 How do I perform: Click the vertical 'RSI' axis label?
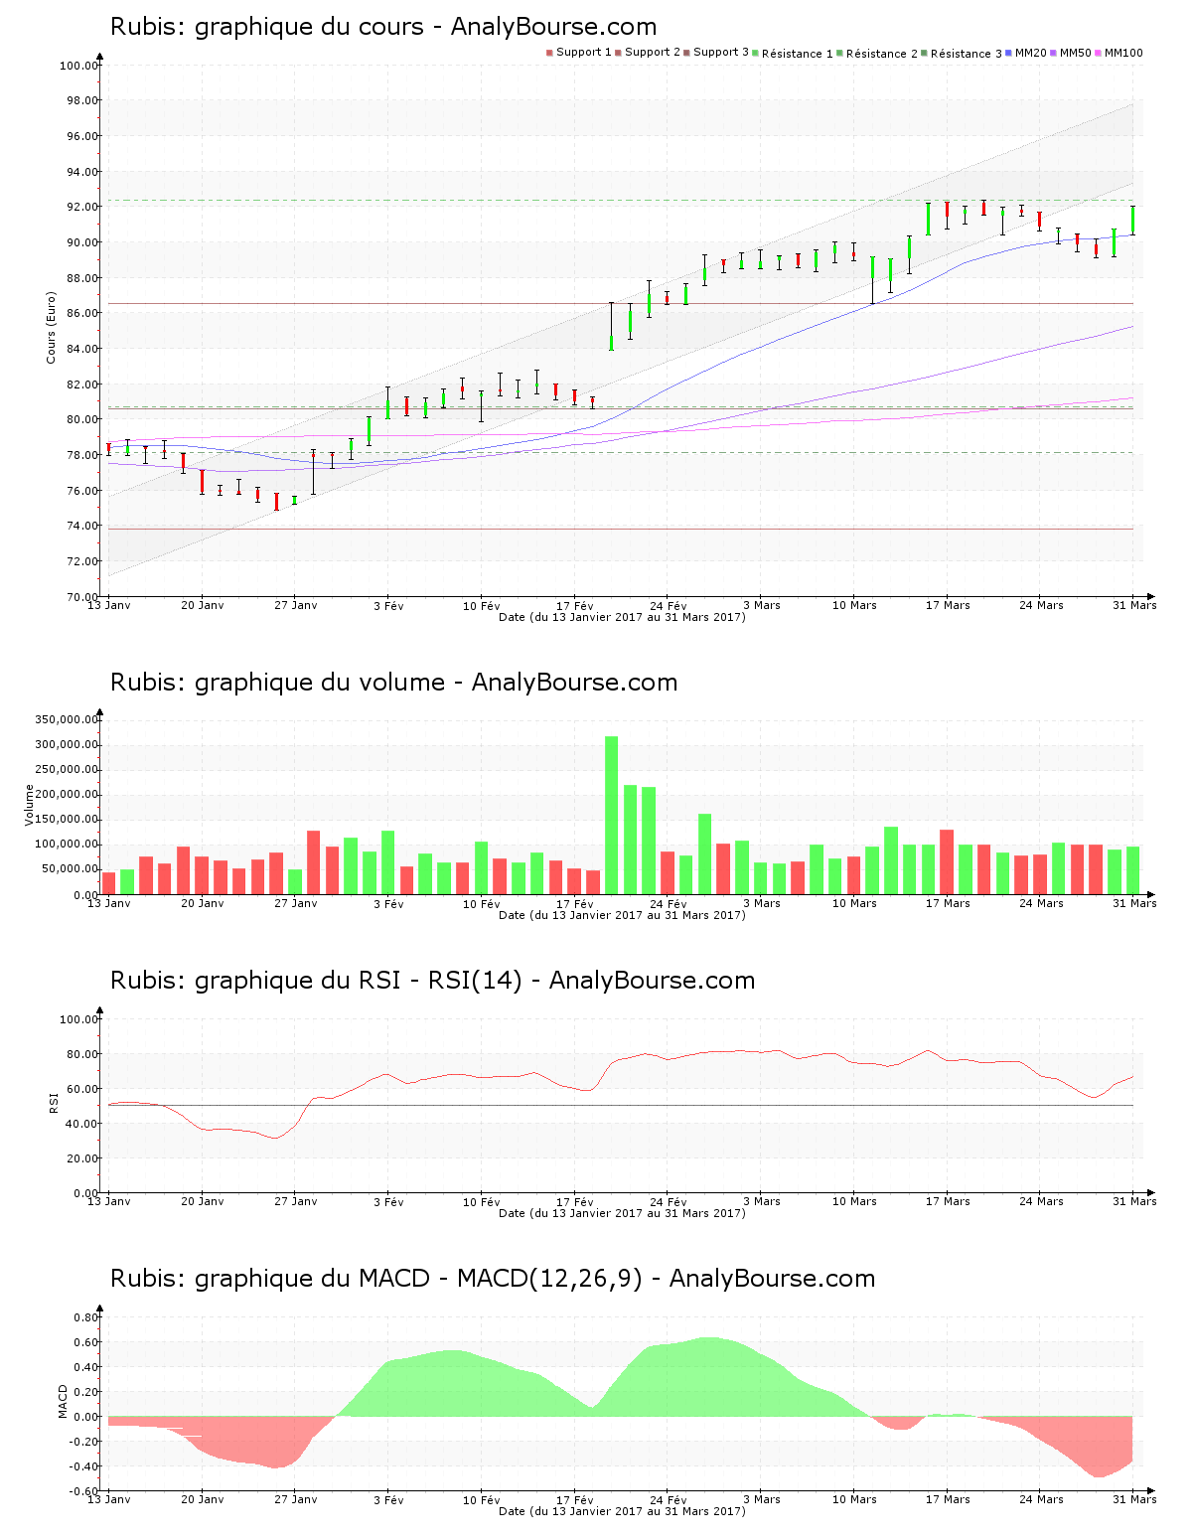point(54,1102)
